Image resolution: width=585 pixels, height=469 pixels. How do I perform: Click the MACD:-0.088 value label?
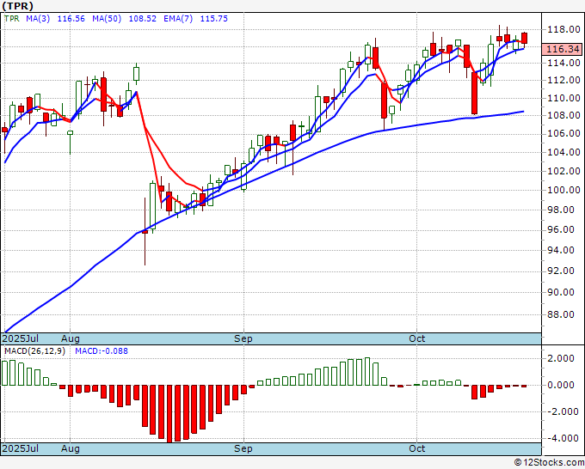point(102,351)
